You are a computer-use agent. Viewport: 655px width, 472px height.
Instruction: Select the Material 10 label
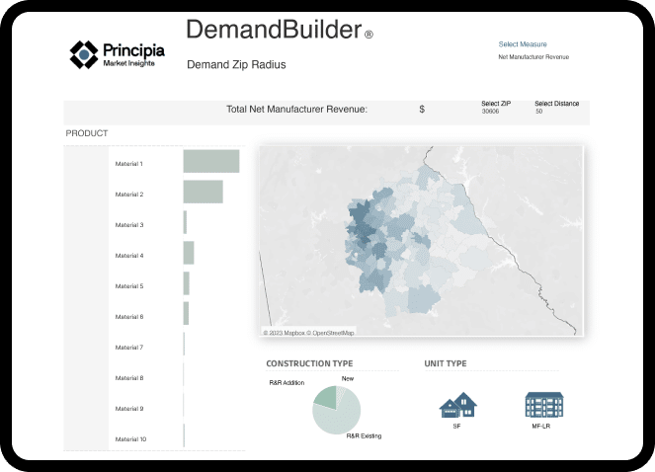pos(130,439)
